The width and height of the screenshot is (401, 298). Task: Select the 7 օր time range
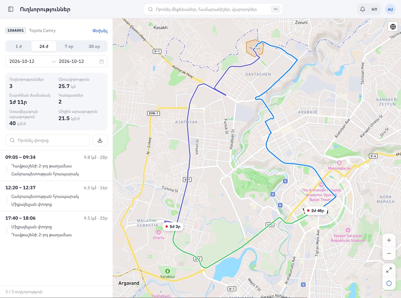click(x=69, y=46)
